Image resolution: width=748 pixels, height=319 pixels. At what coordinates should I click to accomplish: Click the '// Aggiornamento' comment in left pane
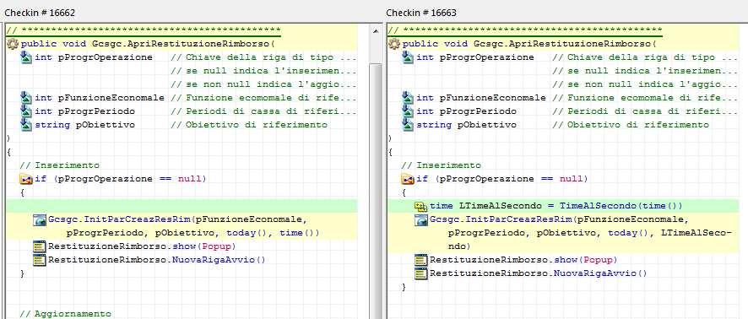pyautogui.click(x=65, y=314)
